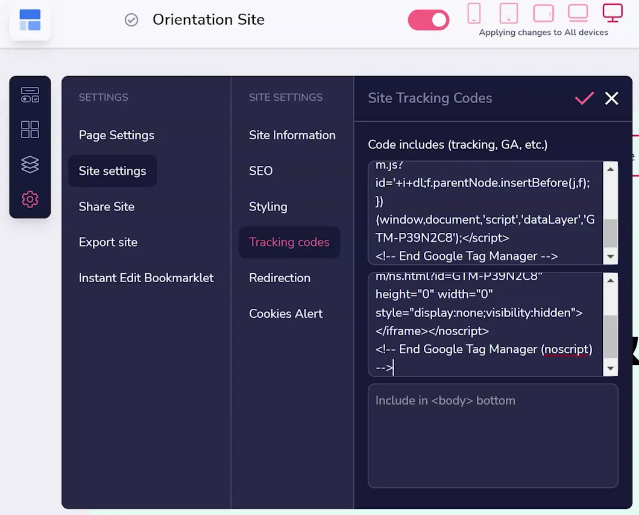Click up arrow of first textarea scrollbar
This screenshot has height=515, width=639.
611,169
